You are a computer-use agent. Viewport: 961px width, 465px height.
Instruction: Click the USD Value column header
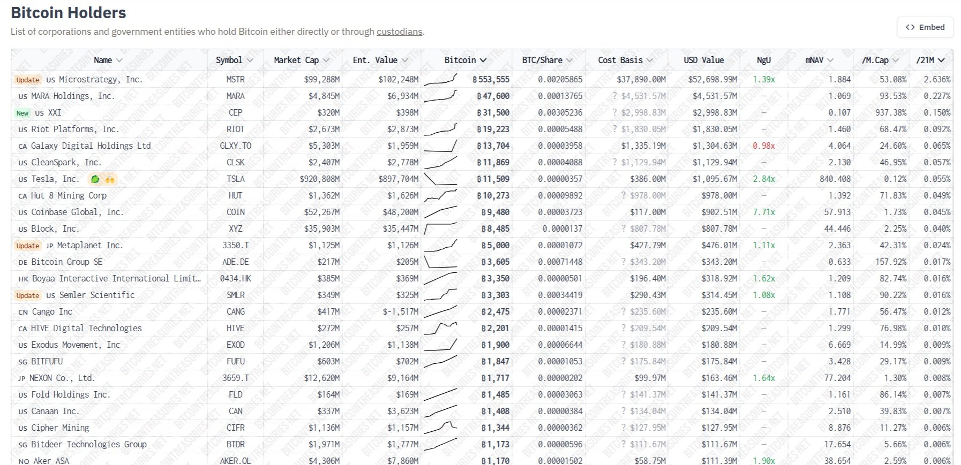[703, 60]
